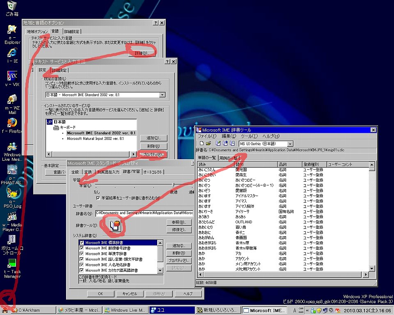Uncheck Microsoft IME カタカナ語英語辞書 checkbox
Image resolution: width=394 pixels, height=315 pixels.
pyautogui.click(x=82, y=270)
